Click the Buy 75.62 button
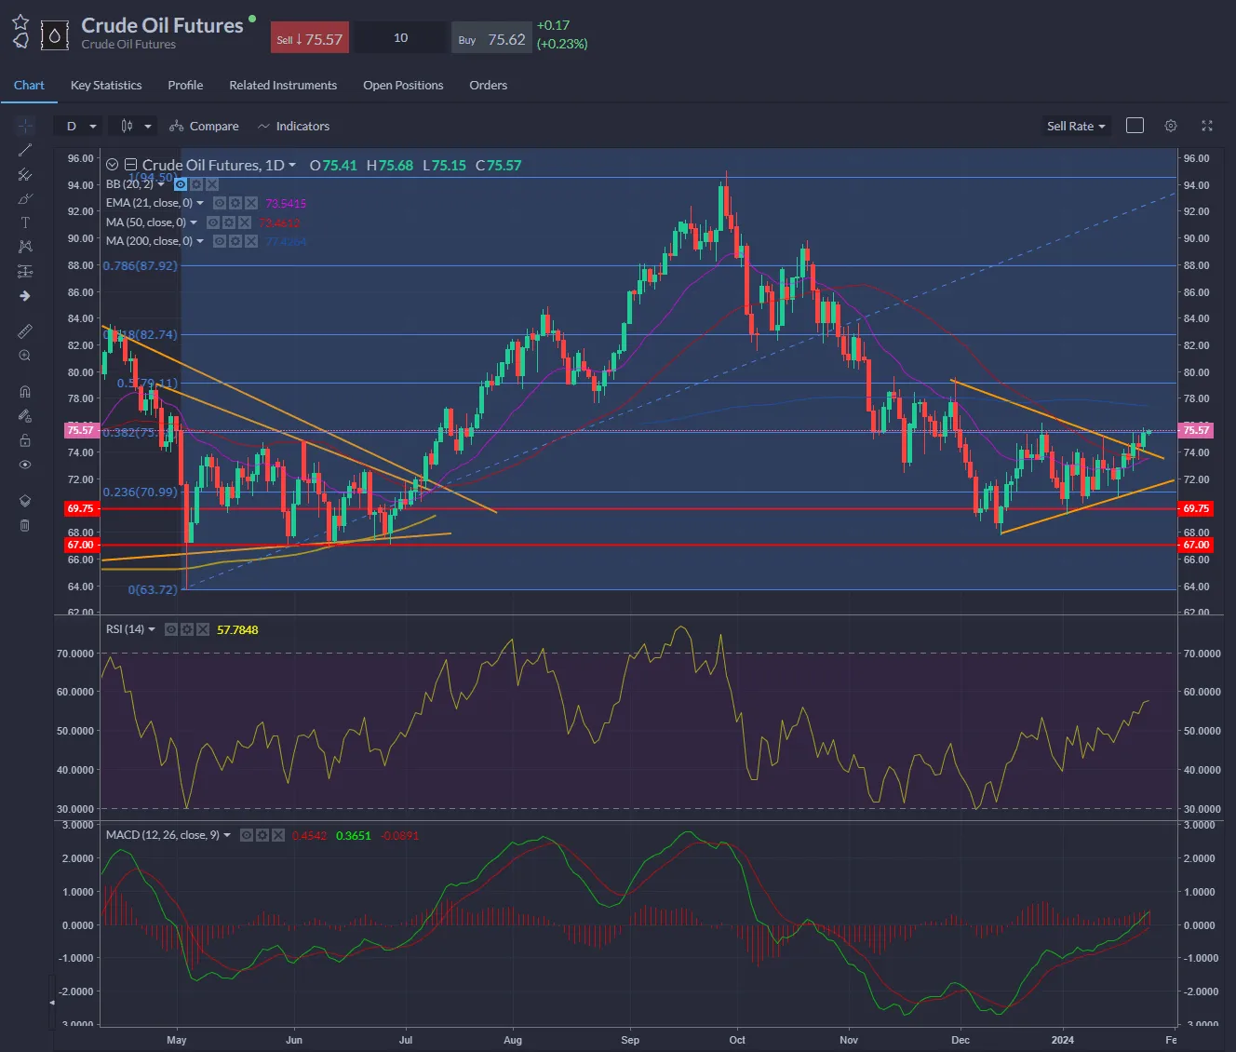 [491, 38]
